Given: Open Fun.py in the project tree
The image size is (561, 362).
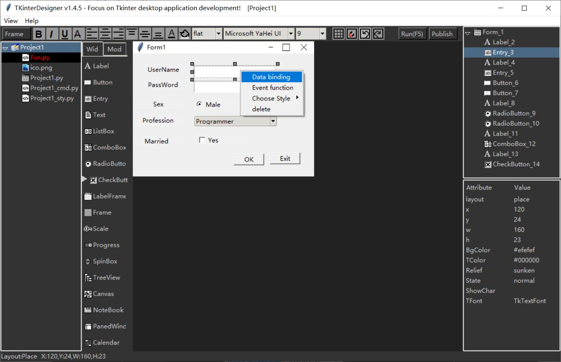Looking at the screenshot, I should (40, 57).
